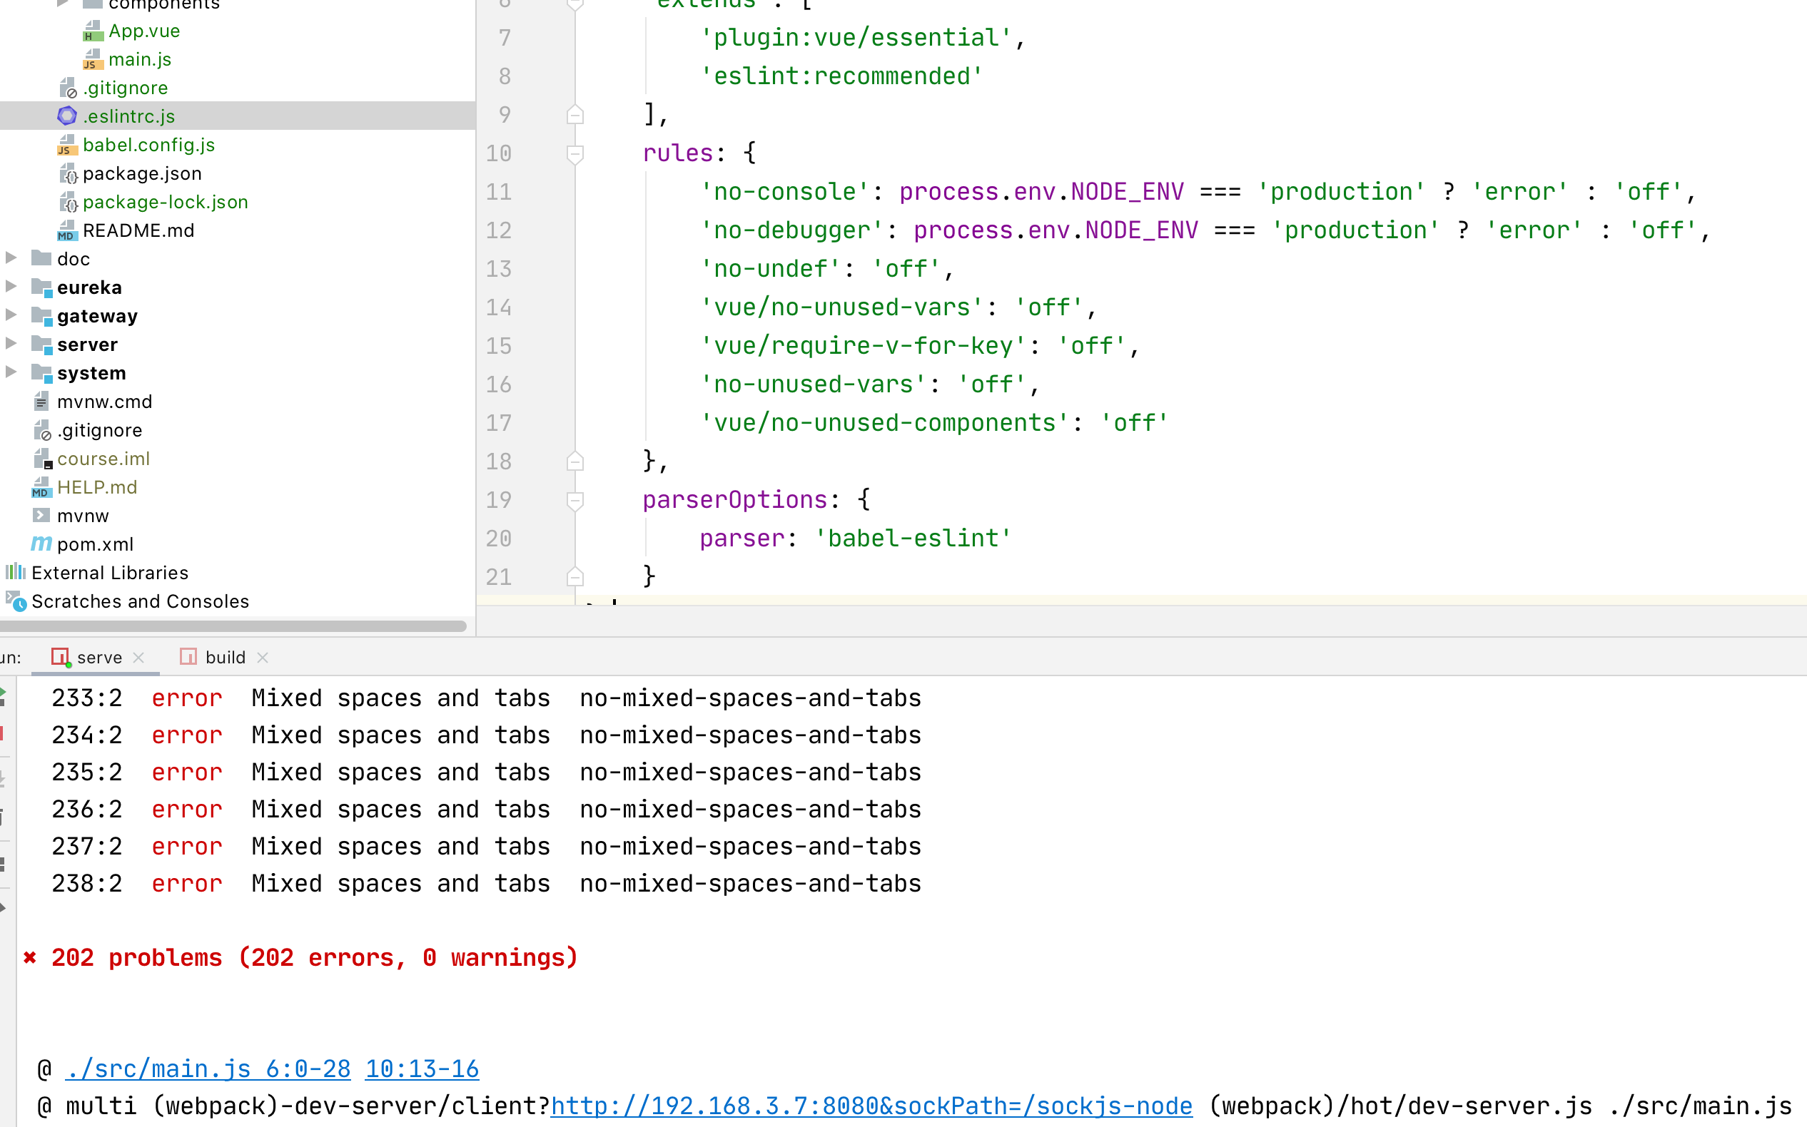Select the serve run tab

pyautogui.click(x=99, y=658)
